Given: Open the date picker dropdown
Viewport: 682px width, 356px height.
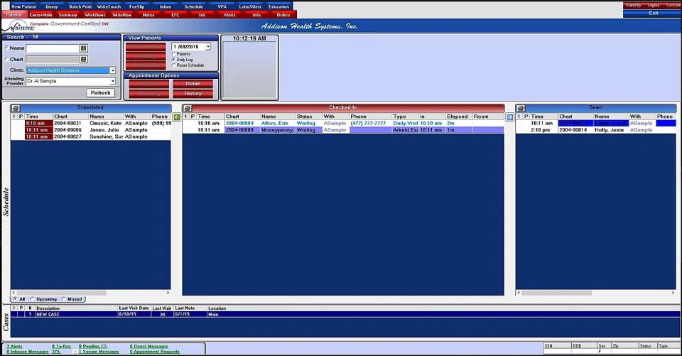Looking at the screenshot, I should 208,47.
